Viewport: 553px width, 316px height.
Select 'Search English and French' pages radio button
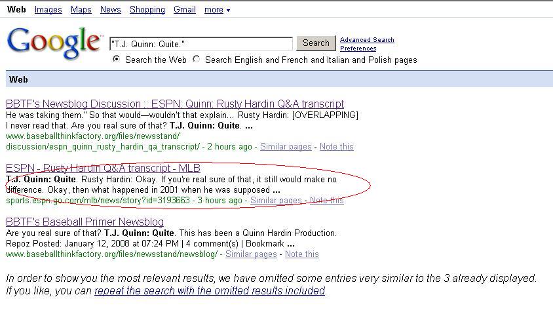pyautogui.click(x=197, y=60)
